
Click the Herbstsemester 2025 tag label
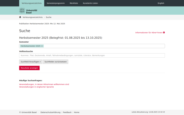31,46
